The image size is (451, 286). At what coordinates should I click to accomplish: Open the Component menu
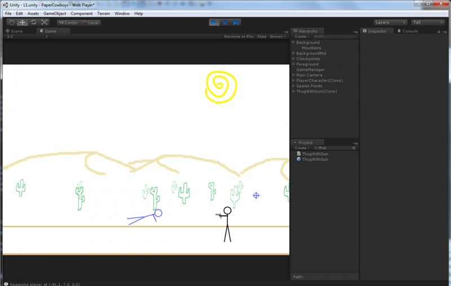tap(82, 14)
